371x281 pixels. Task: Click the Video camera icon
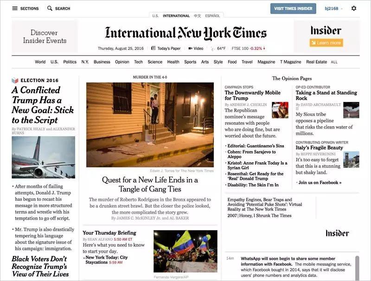(x=190, y=48)
